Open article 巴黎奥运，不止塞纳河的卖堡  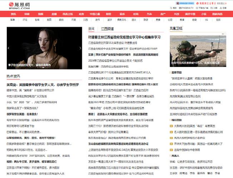click(24, 132)
